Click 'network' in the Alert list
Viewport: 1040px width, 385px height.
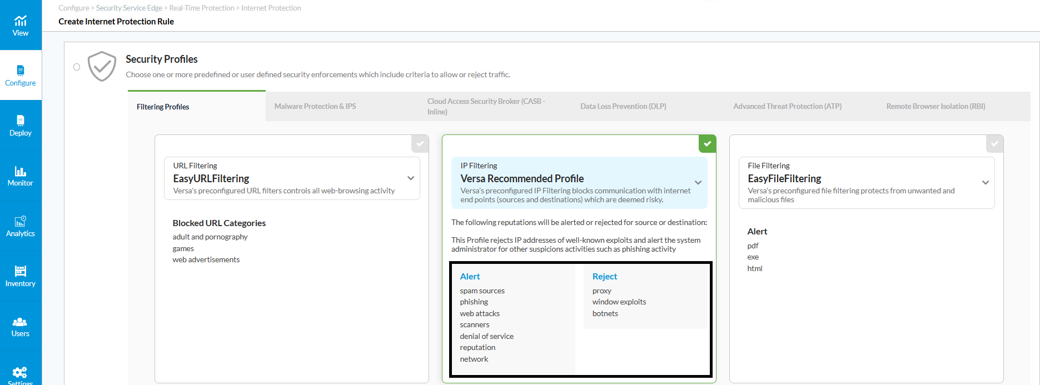(474, 359)
